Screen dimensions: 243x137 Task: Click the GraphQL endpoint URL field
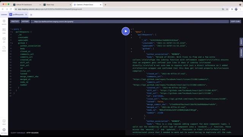(130, 22)
